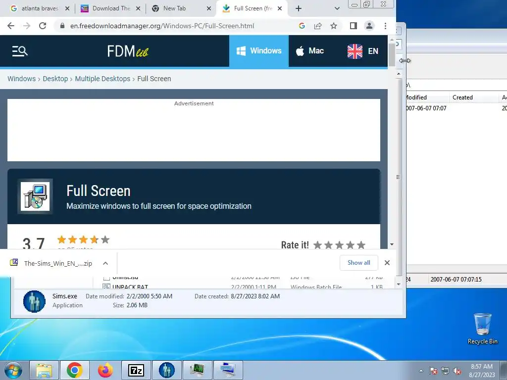Screen dimensions: 507x380
Task: Go forward using the browser forward arrow
Action: tap(27, 26)
